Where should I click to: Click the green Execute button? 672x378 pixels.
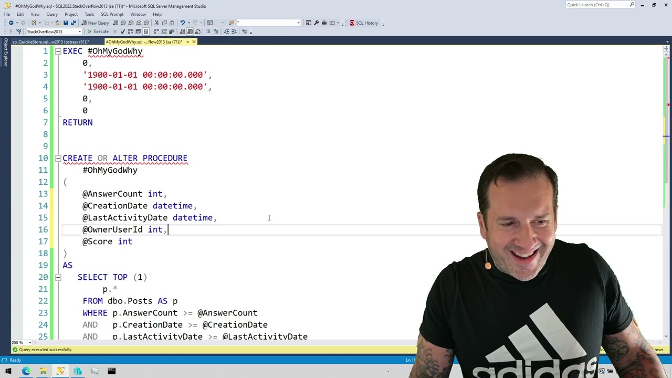(x=98, y=31)
